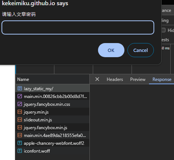Open the Preview tab
174x160 pixels.
pos(138,79)
